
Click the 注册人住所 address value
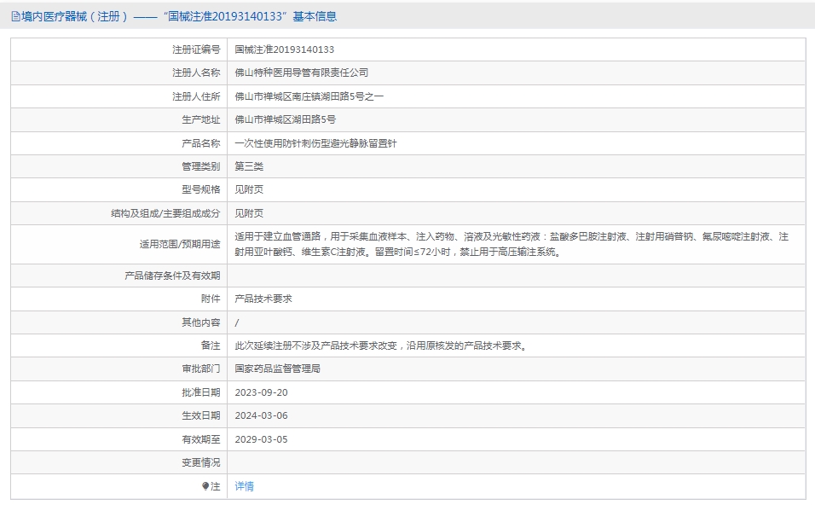[309, 96]
